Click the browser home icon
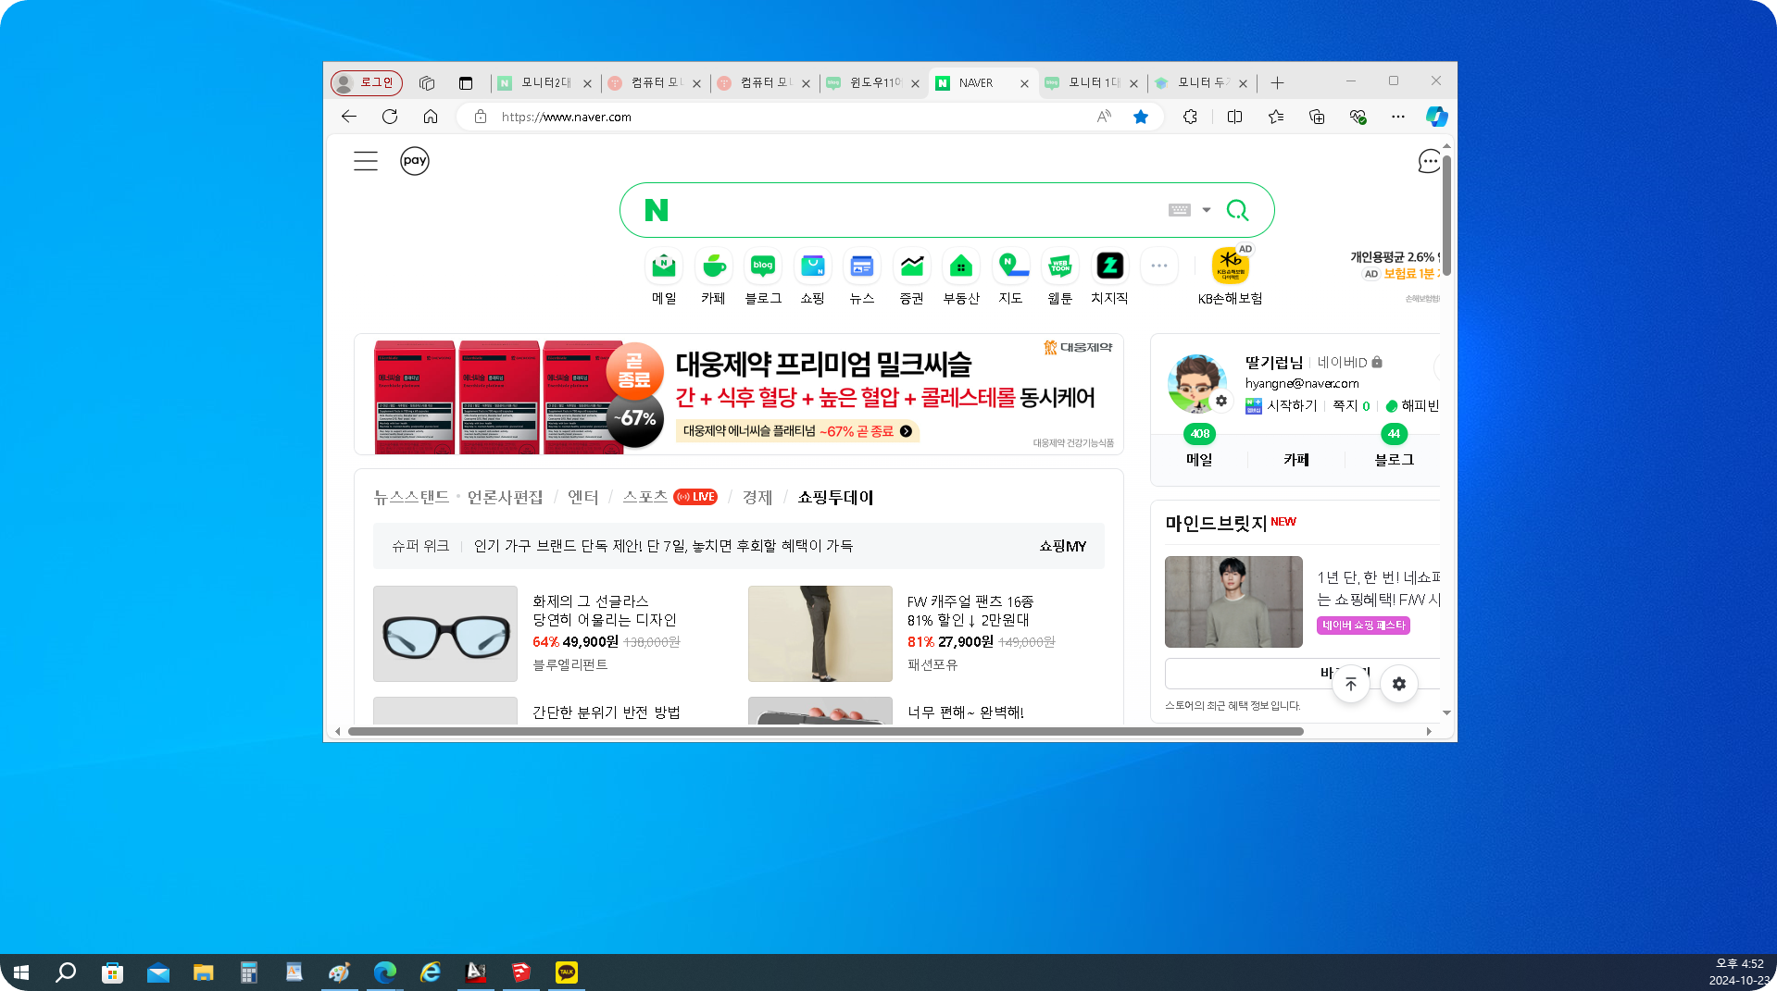The width and height of the screenshot is (1777, 991). pyautogui.click(x=431, y=117)
